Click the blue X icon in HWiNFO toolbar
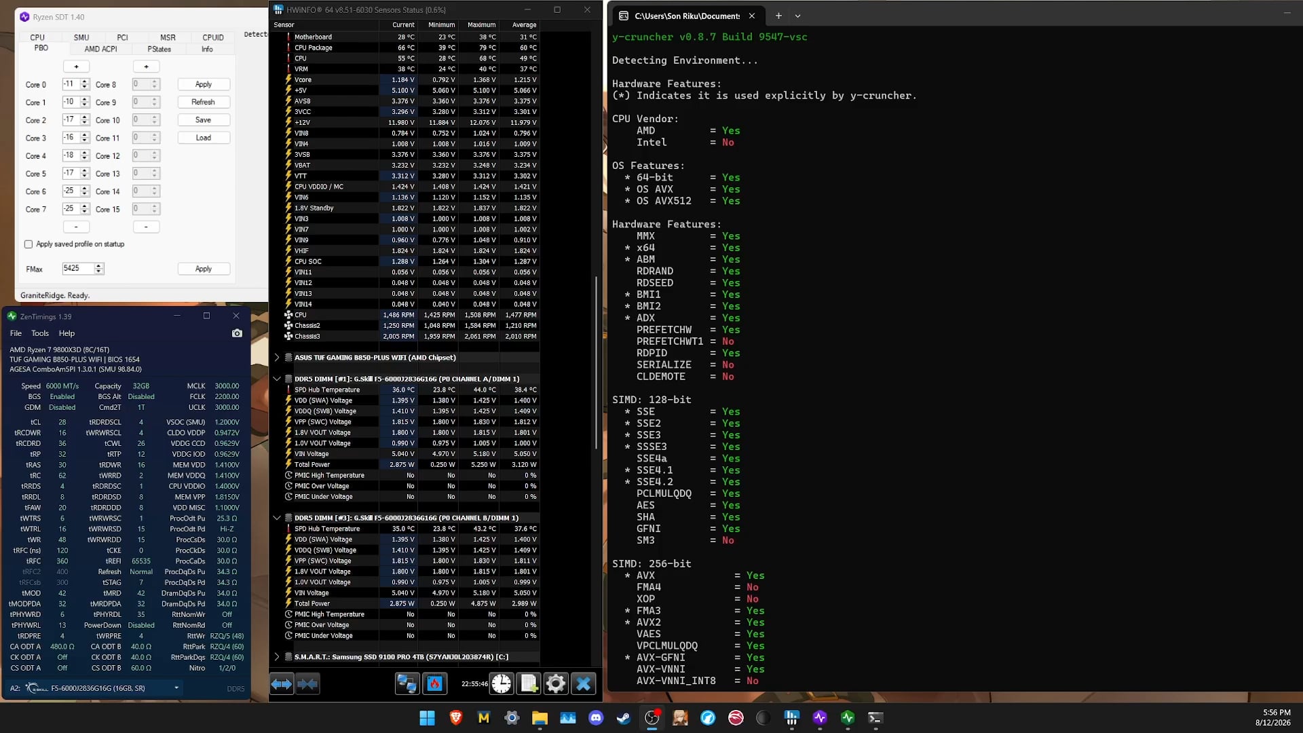 point(583,683)
